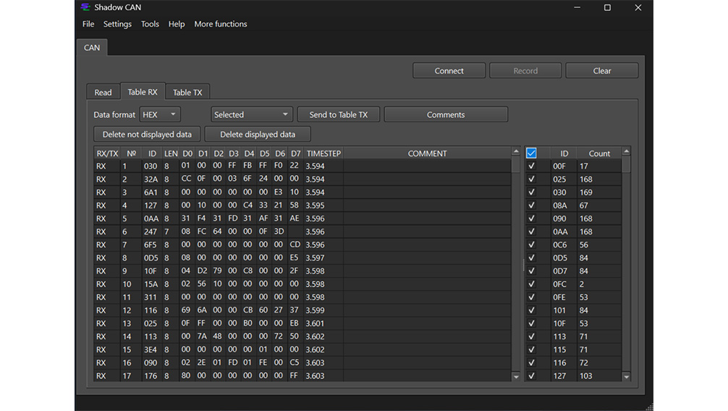The height and width of the screenshot is (411, 728).
Task: Click the Connect button
Action: [x=449, y=71]
